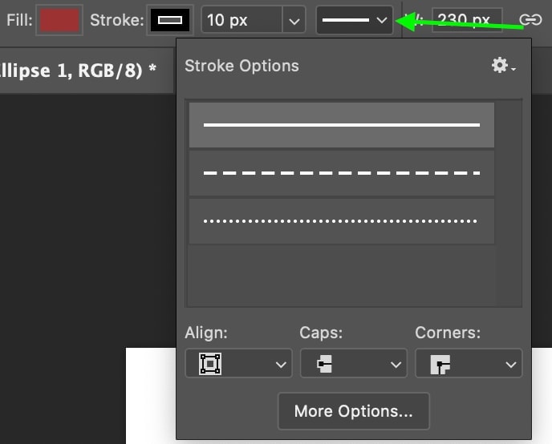This screenshot has width=552, height=444.
Task: Click the empty area in stroke preset list
Action: (342, 276)
